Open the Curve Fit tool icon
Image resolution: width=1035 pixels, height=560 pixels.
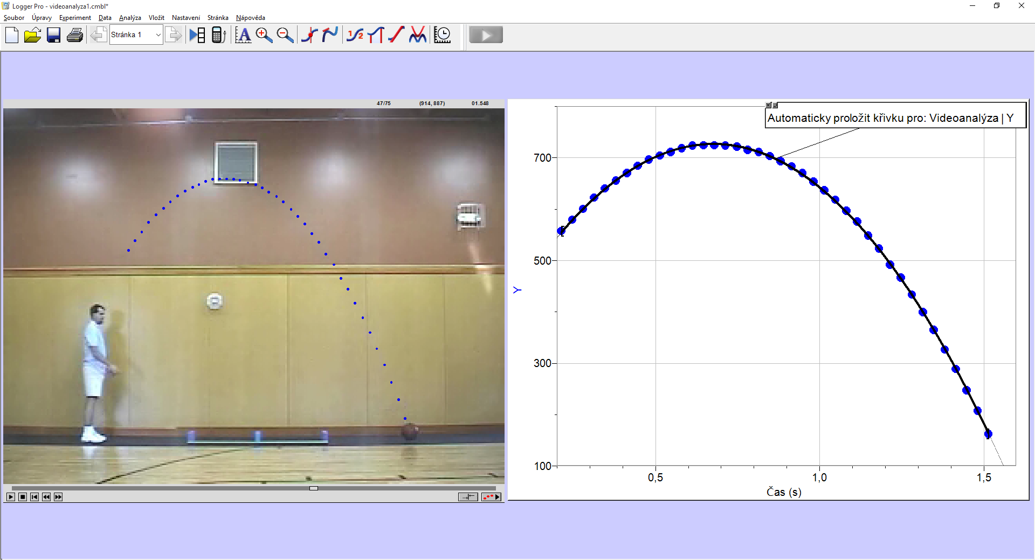point(417,35)
